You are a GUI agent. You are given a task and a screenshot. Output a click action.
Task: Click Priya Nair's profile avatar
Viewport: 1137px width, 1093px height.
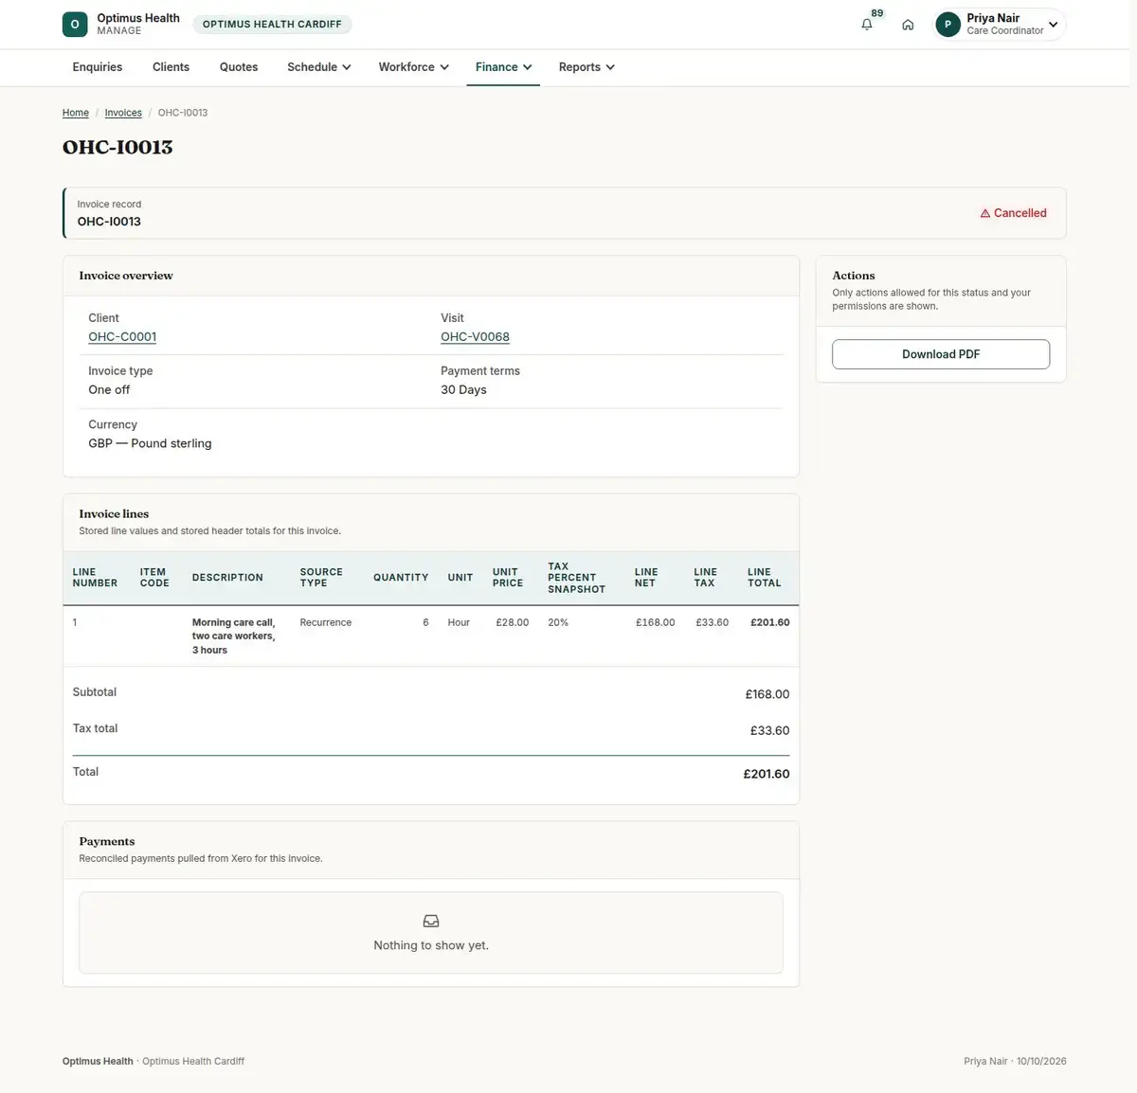click(947, 25)
